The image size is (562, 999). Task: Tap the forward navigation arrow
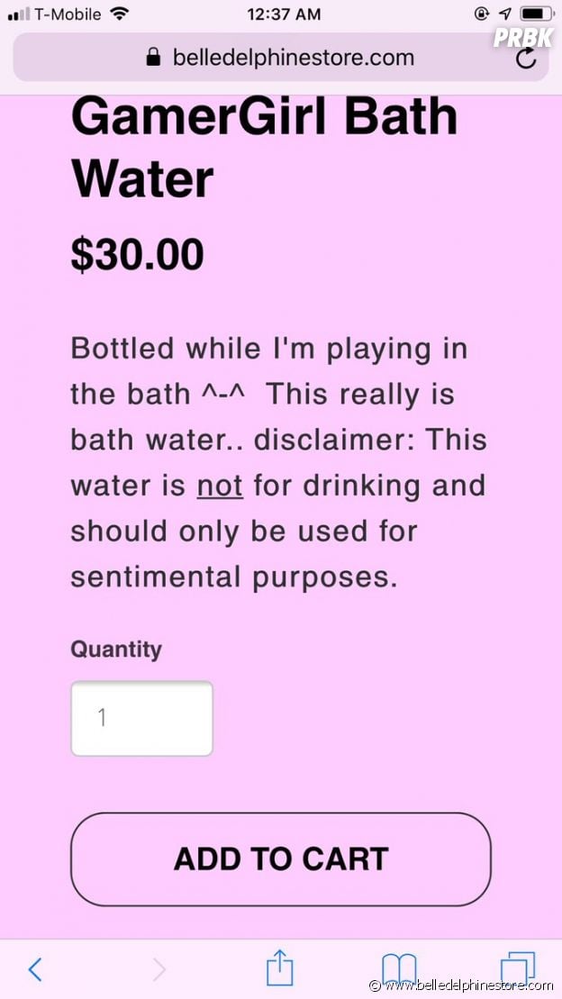pos(159,969)
